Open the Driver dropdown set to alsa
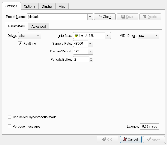 click(29, 36)
